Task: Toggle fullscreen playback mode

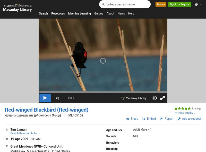Action: (162, 98)
